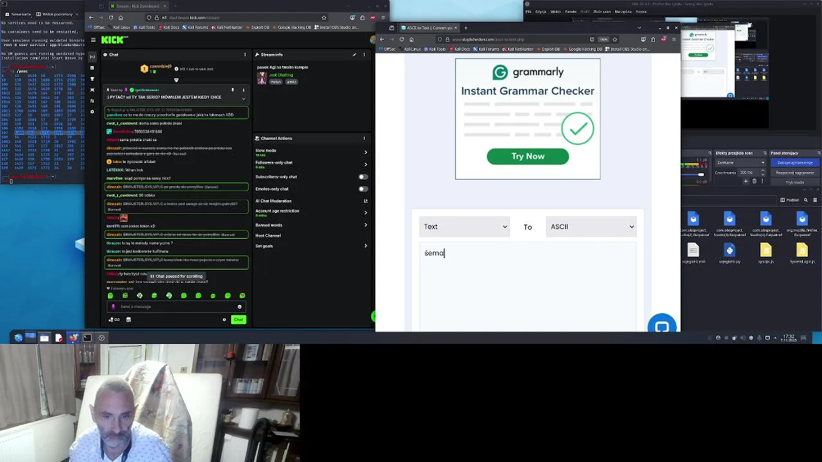Screen dimensions: 822x462
Task: Click the Grammarly Try Now button
Action: coord(527,157)
